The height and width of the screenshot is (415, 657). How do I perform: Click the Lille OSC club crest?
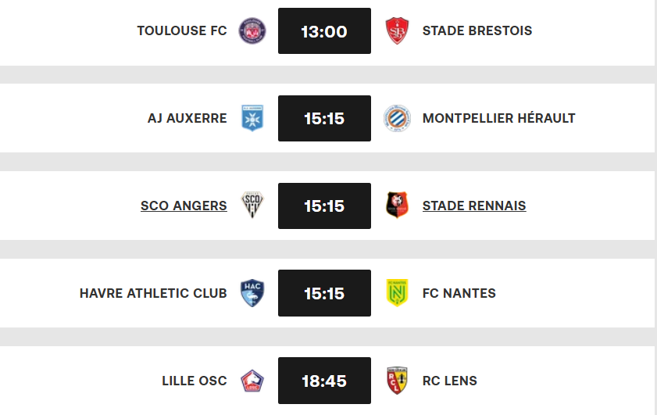(x=252, y=381)
